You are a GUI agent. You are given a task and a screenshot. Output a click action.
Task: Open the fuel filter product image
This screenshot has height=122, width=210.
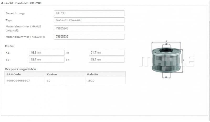(x=167, y=59)
